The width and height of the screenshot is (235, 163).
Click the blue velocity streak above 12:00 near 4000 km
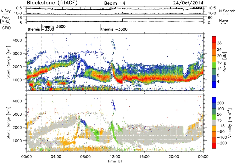point(113,105)
